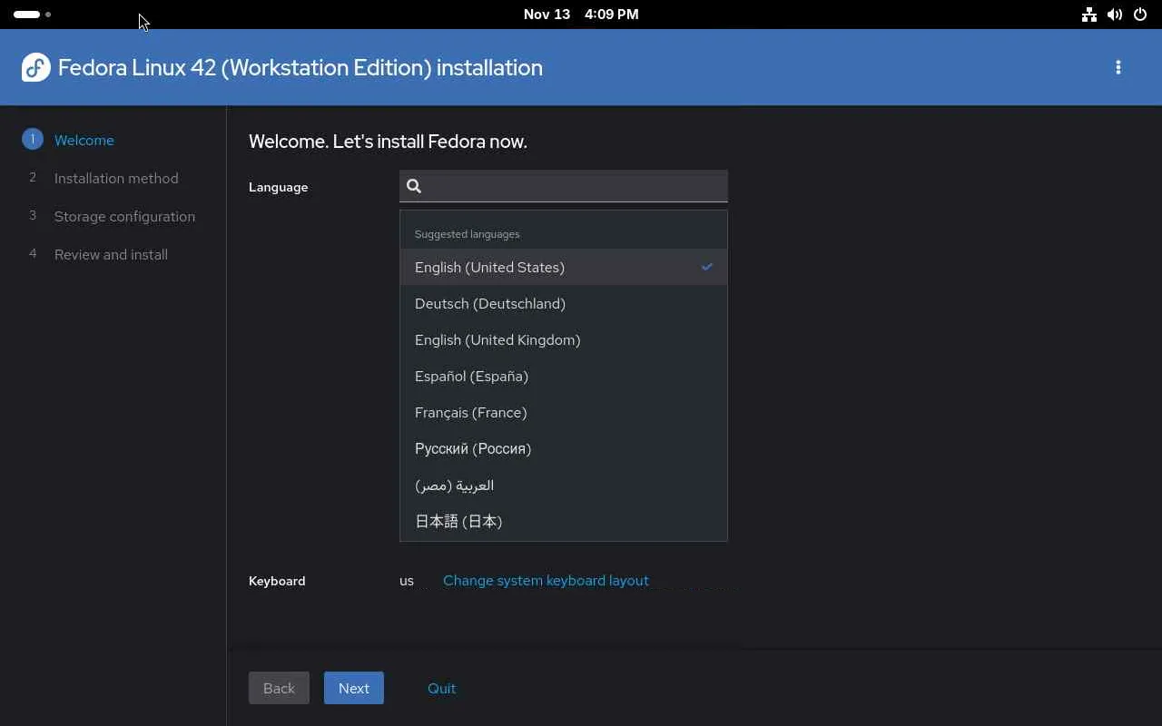The height and width of the screenshot is (726, 1162).
Task: Click the Back button
Action: (x=279, y=688)
